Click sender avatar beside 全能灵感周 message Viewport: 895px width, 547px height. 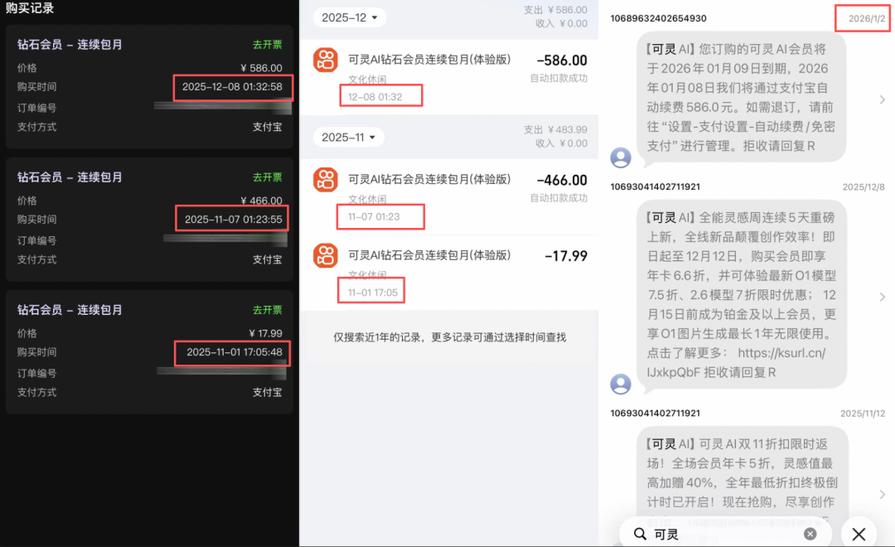pyautogui.click(x=621, y=385)
